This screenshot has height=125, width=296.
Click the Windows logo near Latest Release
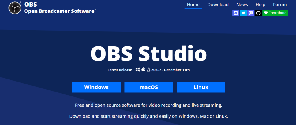click(138, 70)
